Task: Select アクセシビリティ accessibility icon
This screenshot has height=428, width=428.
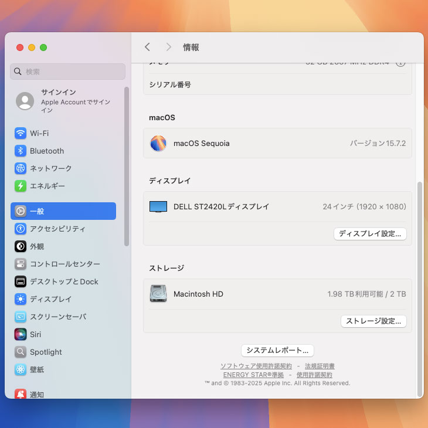Action: (x=21, y=229)
